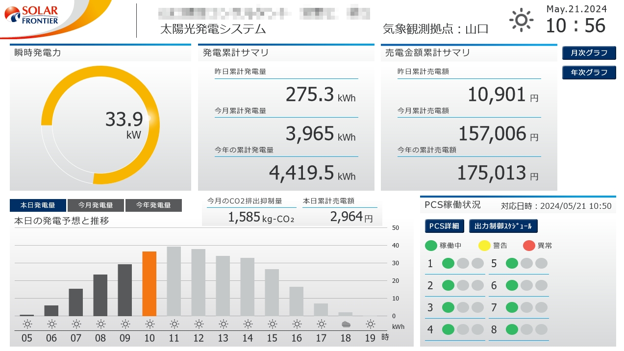Click the forecast bar for hour 11
This screenshot has width=624, height=351.
click(174, 281)
